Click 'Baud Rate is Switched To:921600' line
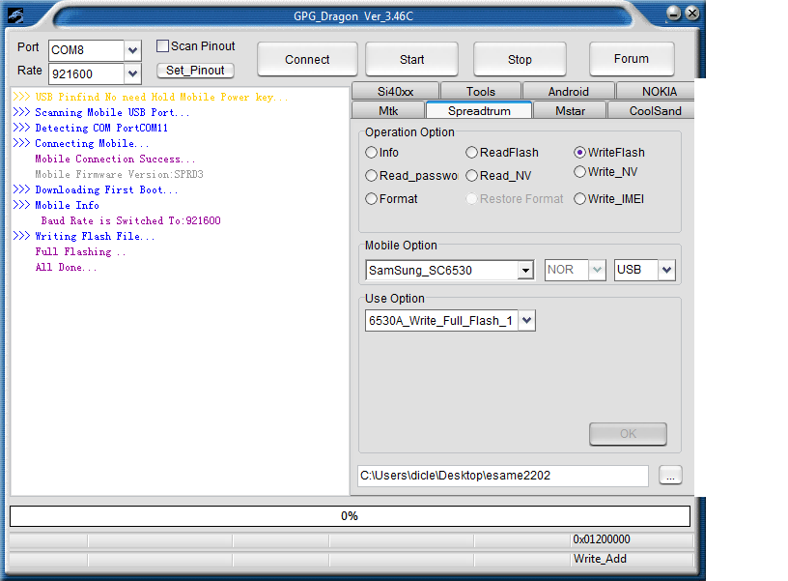 click(130, 220)
